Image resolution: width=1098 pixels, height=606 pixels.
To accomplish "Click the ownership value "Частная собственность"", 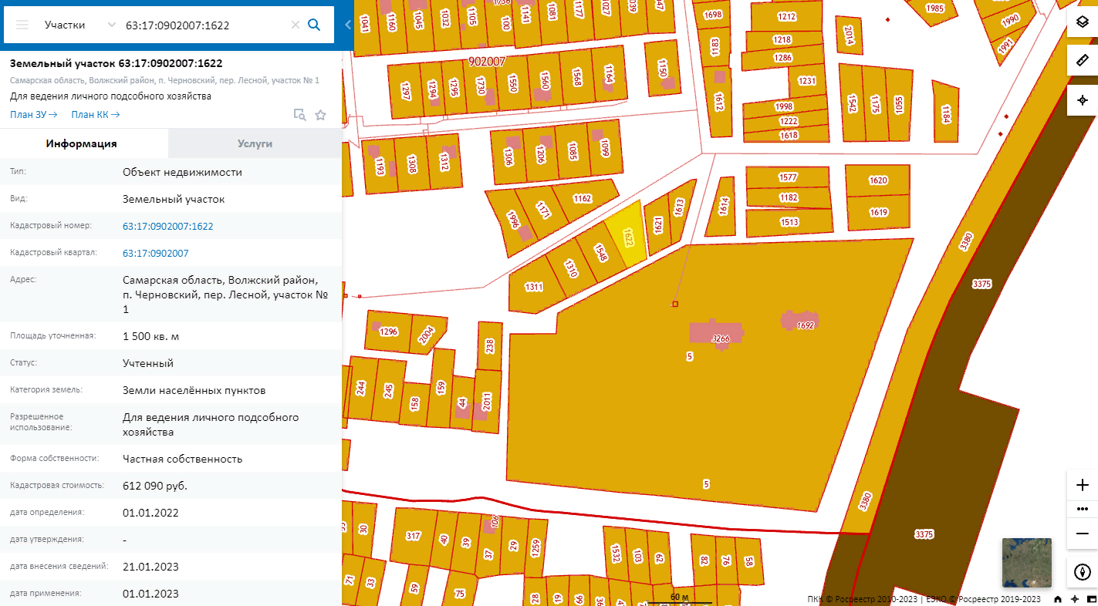I will pyautogui.click(x=183, y=459).
